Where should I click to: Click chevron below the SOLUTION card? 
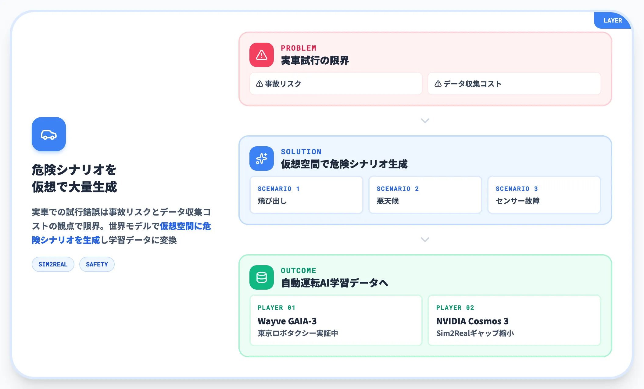click(x=425, y=240)
